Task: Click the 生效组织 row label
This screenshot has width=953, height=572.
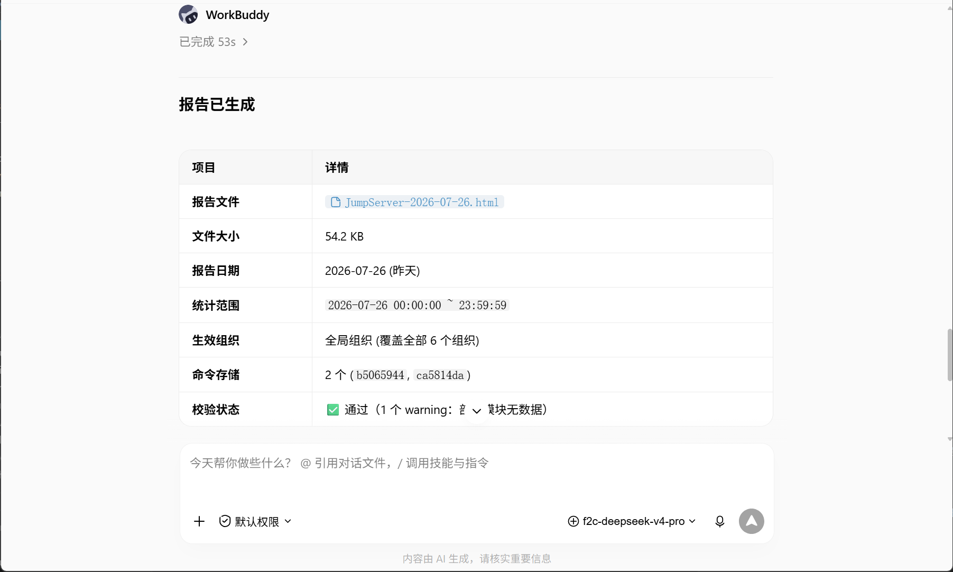Action: tap(216, 340)
